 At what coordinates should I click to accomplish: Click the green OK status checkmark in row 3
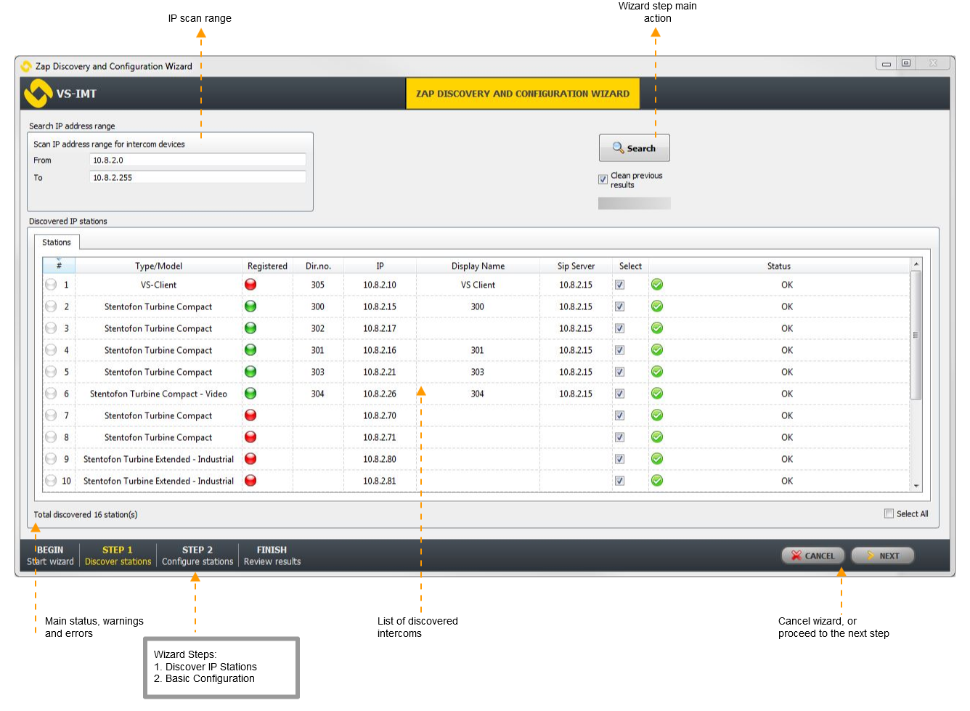[x=657, y=328]
